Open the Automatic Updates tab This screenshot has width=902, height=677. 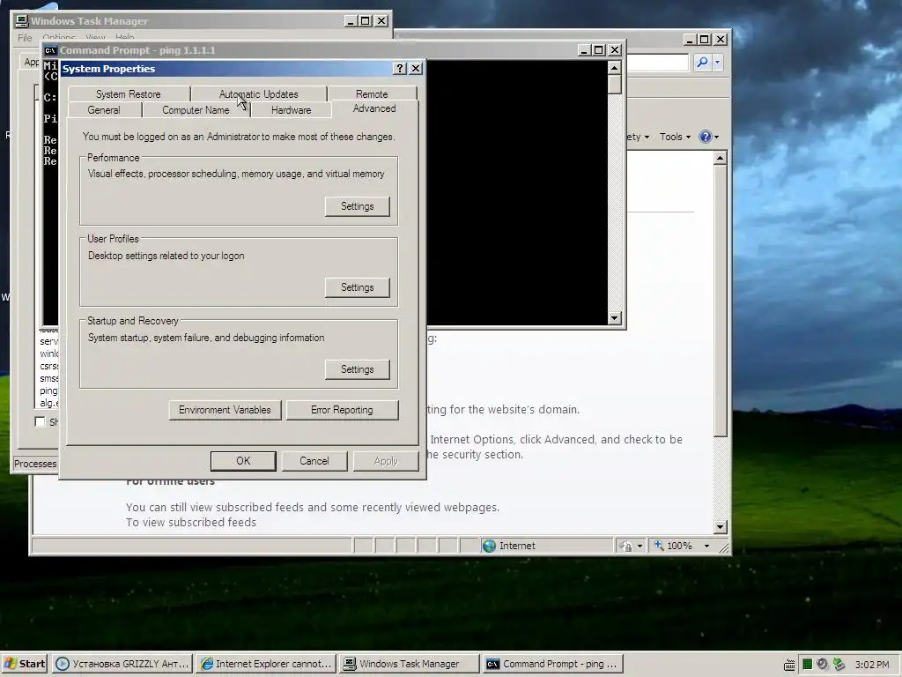pyautogui.click(x=258, y=93)
